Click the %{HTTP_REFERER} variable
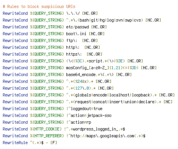Screen dimensions: 178x149 [x=47, y=136]
